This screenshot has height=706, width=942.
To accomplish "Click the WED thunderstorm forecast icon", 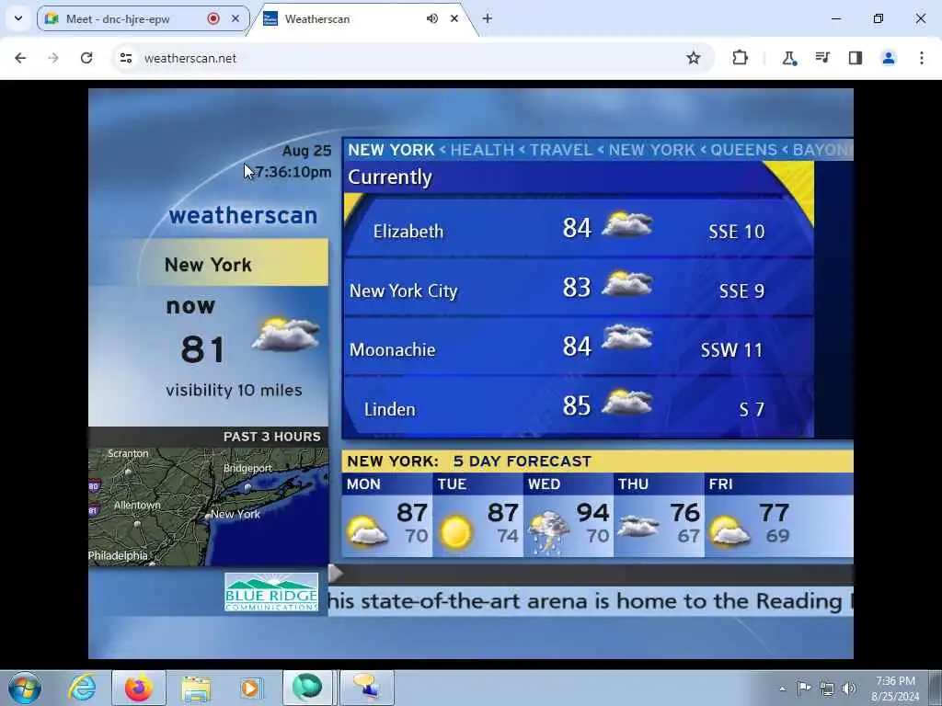I will (x=548, y=532).
